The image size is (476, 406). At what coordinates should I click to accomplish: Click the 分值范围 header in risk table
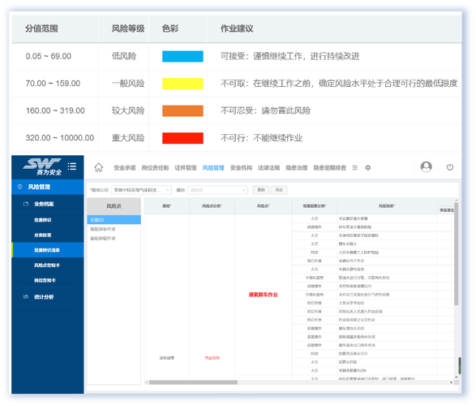pyautogui.click(x=41, y=29)
